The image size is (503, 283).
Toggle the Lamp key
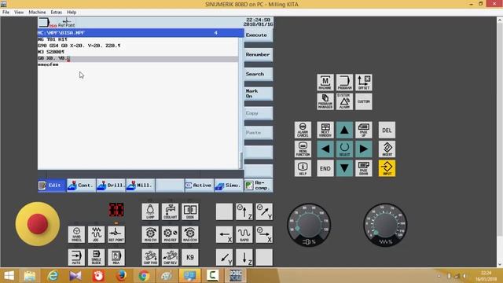150,211
